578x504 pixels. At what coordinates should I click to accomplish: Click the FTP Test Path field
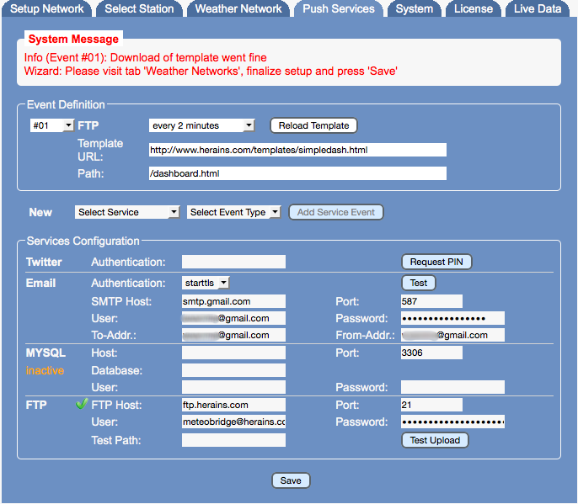pos(233,440)
